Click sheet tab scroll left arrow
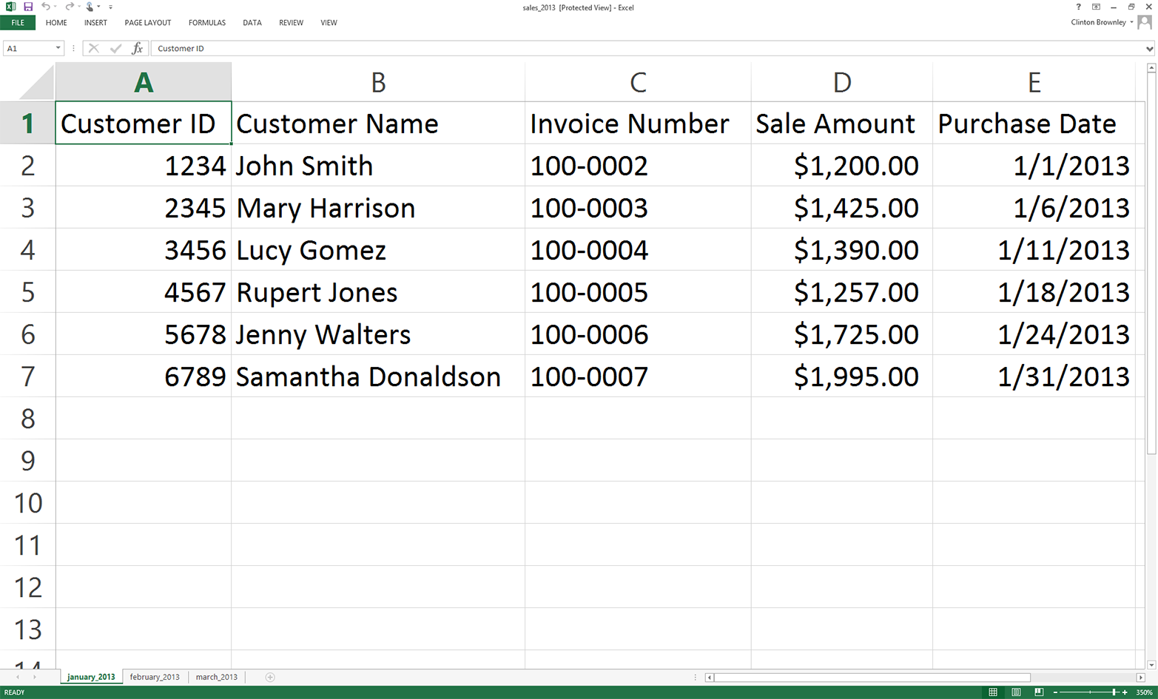Viewport: 1158px width, 699px height. 18,677
